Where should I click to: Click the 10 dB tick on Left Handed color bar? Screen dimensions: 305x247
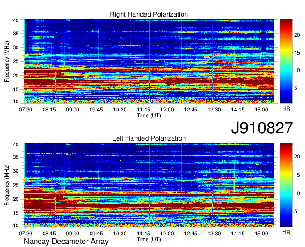point(297,193)
